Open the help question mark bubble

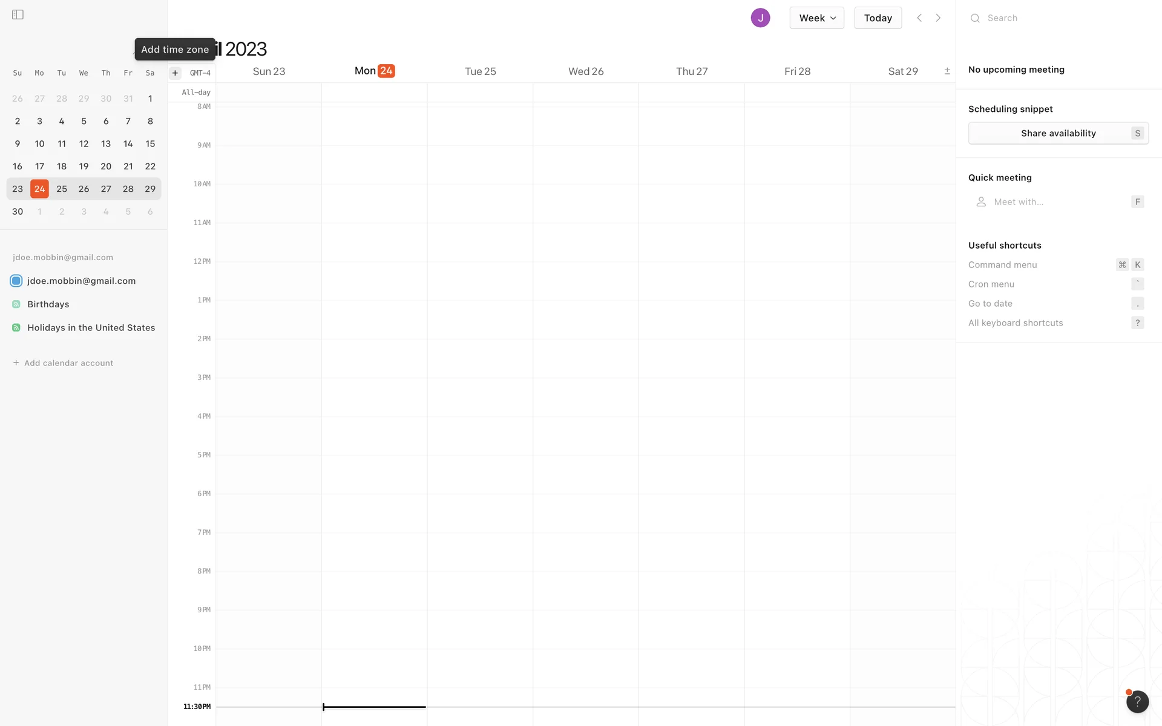(x=1137, y=701)
